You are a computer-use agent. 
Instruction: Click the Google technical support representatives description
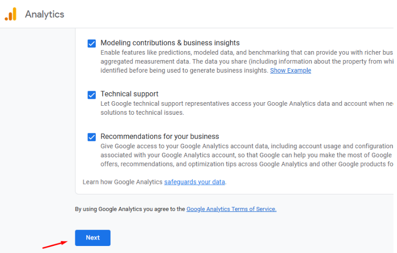coord(247,108)
